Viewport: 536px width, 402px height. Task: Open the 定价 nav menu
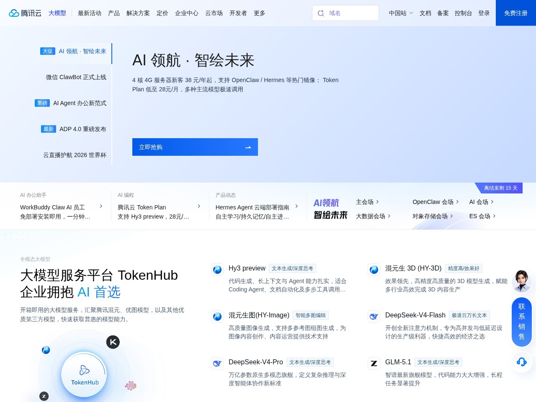162,13
